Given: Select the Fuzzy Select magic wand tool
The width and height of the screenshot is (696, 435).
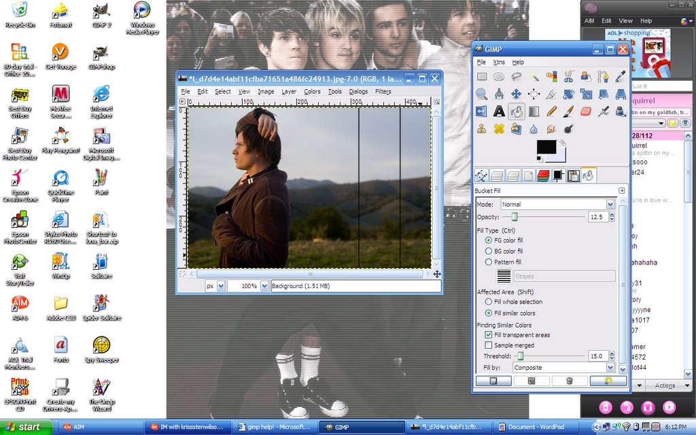Looking at the screenshot, I should click(534, 76).
